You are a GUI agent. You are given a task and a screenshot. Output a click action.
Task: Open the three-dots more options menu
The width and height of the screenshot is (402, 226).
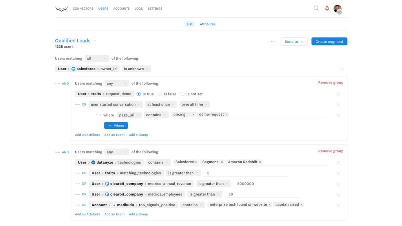(x=273, y=42)
